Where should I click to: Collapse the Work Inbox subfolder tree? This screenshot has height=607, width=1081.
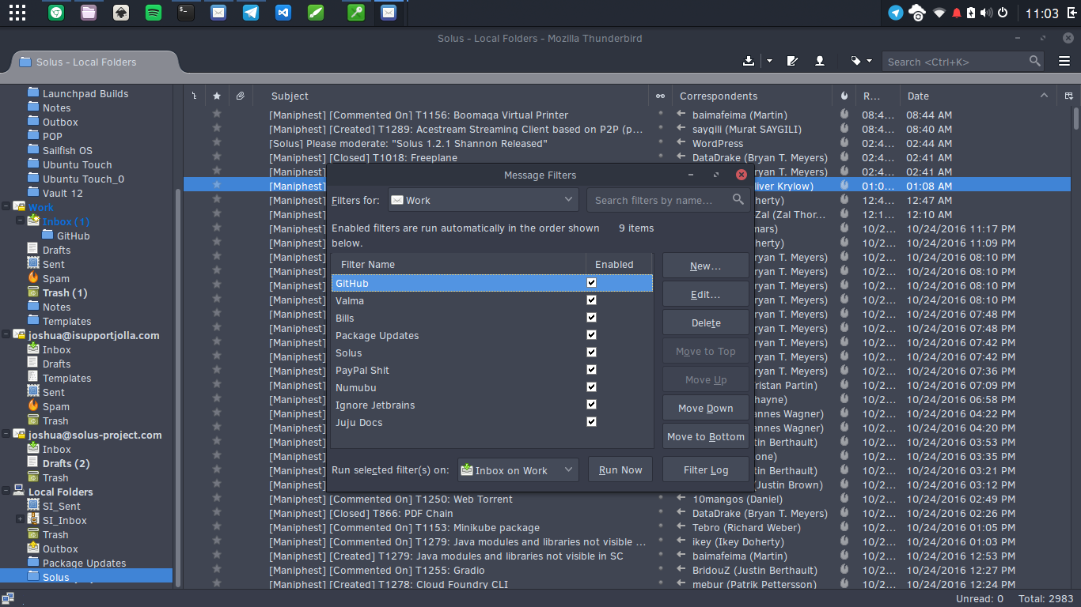pos(20,221)
